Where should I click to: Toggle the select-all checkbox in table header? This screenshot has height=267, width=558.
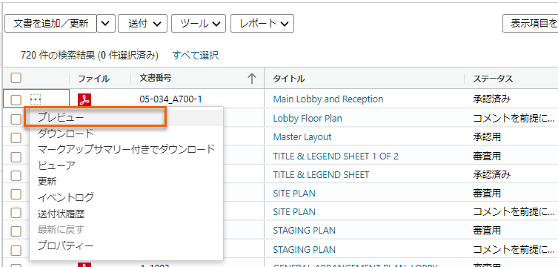click(x=16, y=78)
